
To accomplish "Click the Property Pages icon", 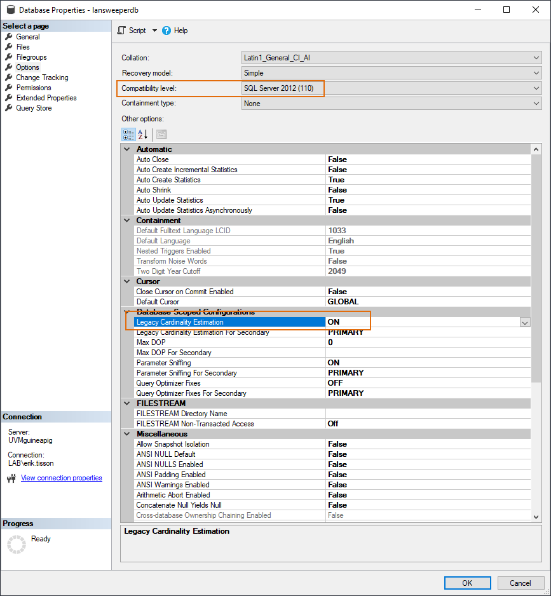I will point(161,134).
